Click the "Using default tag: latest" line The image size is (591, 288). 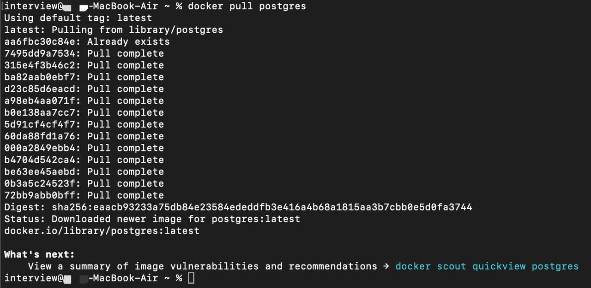coord(78,18)
